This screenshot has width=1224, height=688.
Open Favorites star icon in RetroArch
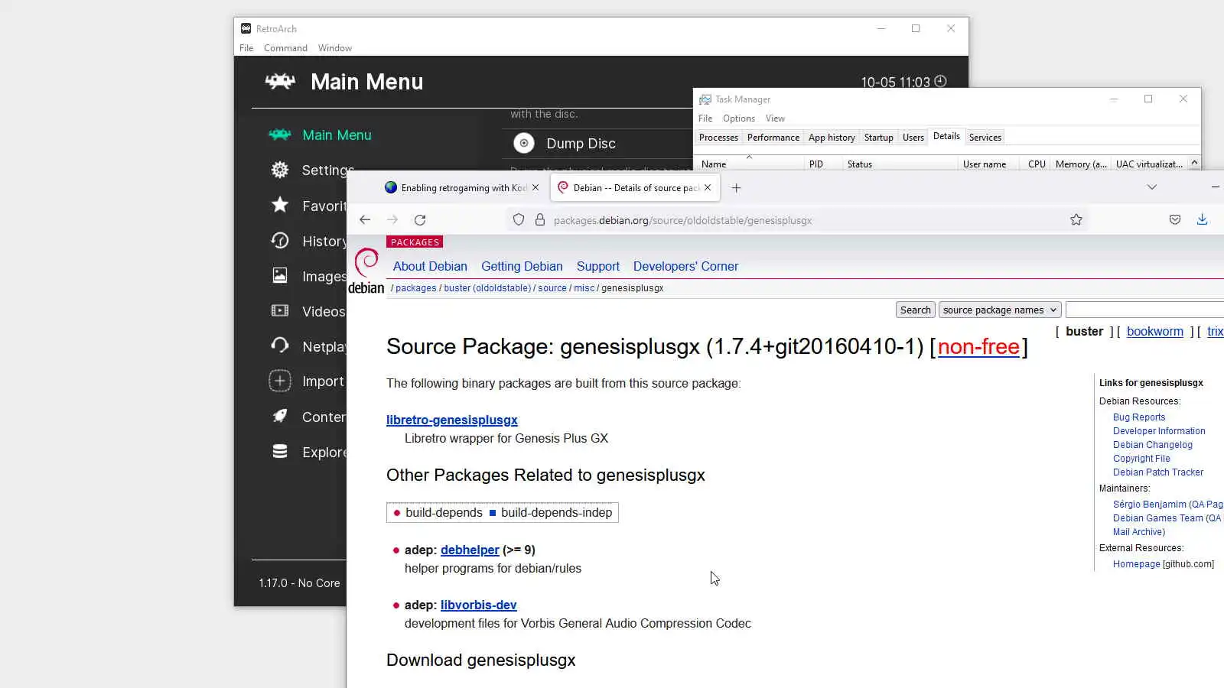(280, 205)
